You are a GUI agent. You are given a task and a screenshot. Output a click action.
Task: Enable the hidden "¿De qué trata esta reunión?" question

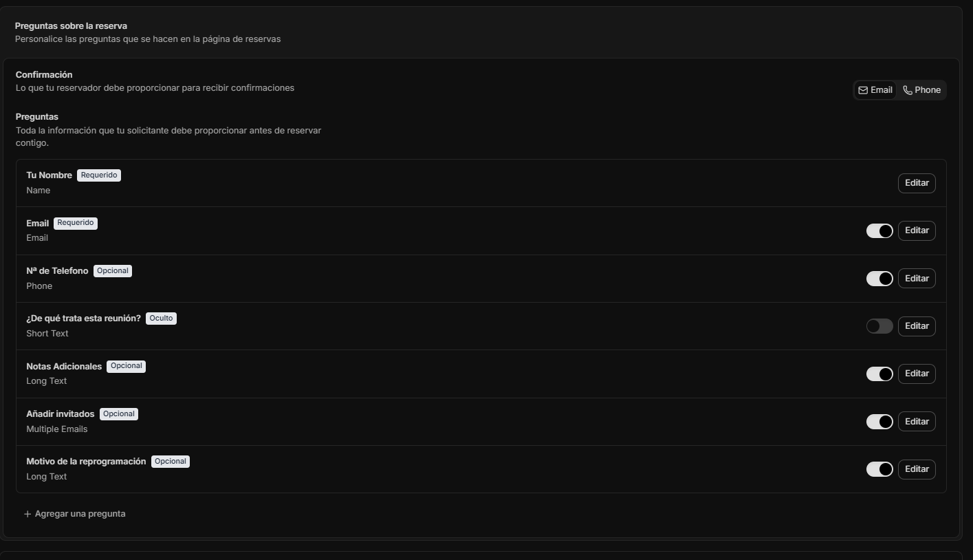click(879, 325)
